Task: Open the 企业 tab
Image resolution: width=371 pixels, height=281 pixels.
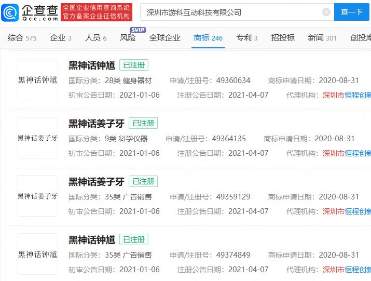Action: [x=61, y=38]
